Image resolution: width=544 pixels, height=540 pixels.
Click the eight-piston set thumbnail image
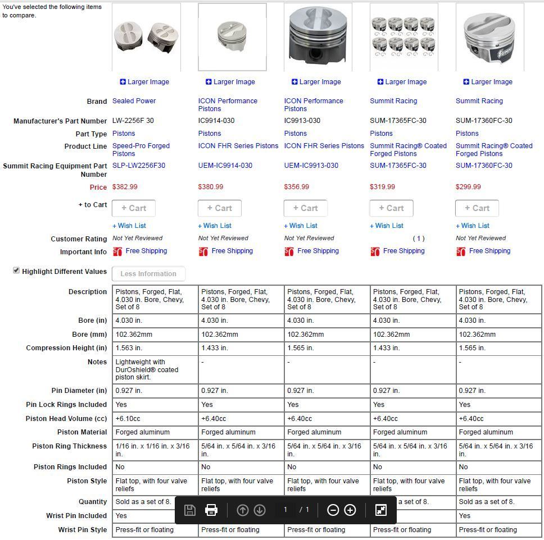tap(404, 37)
